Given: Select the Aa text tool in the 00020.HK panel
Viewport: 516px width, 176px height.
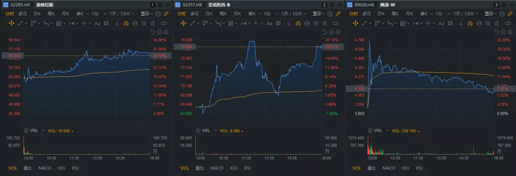Looking at the screenshot, I should 441,23.
